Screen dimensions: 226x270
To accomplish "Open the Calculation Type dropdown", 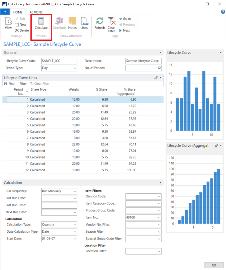I will (x=76, y=224).
